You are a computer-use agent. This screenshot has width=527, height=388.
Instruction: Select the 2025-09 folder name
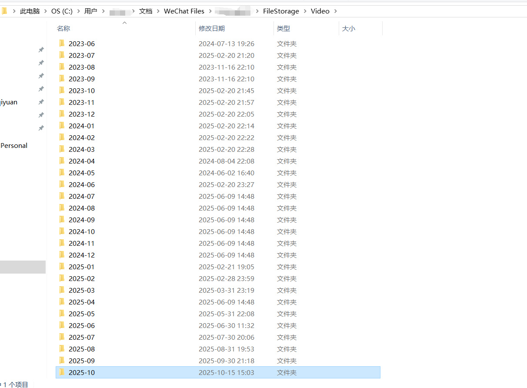point(82,361)
